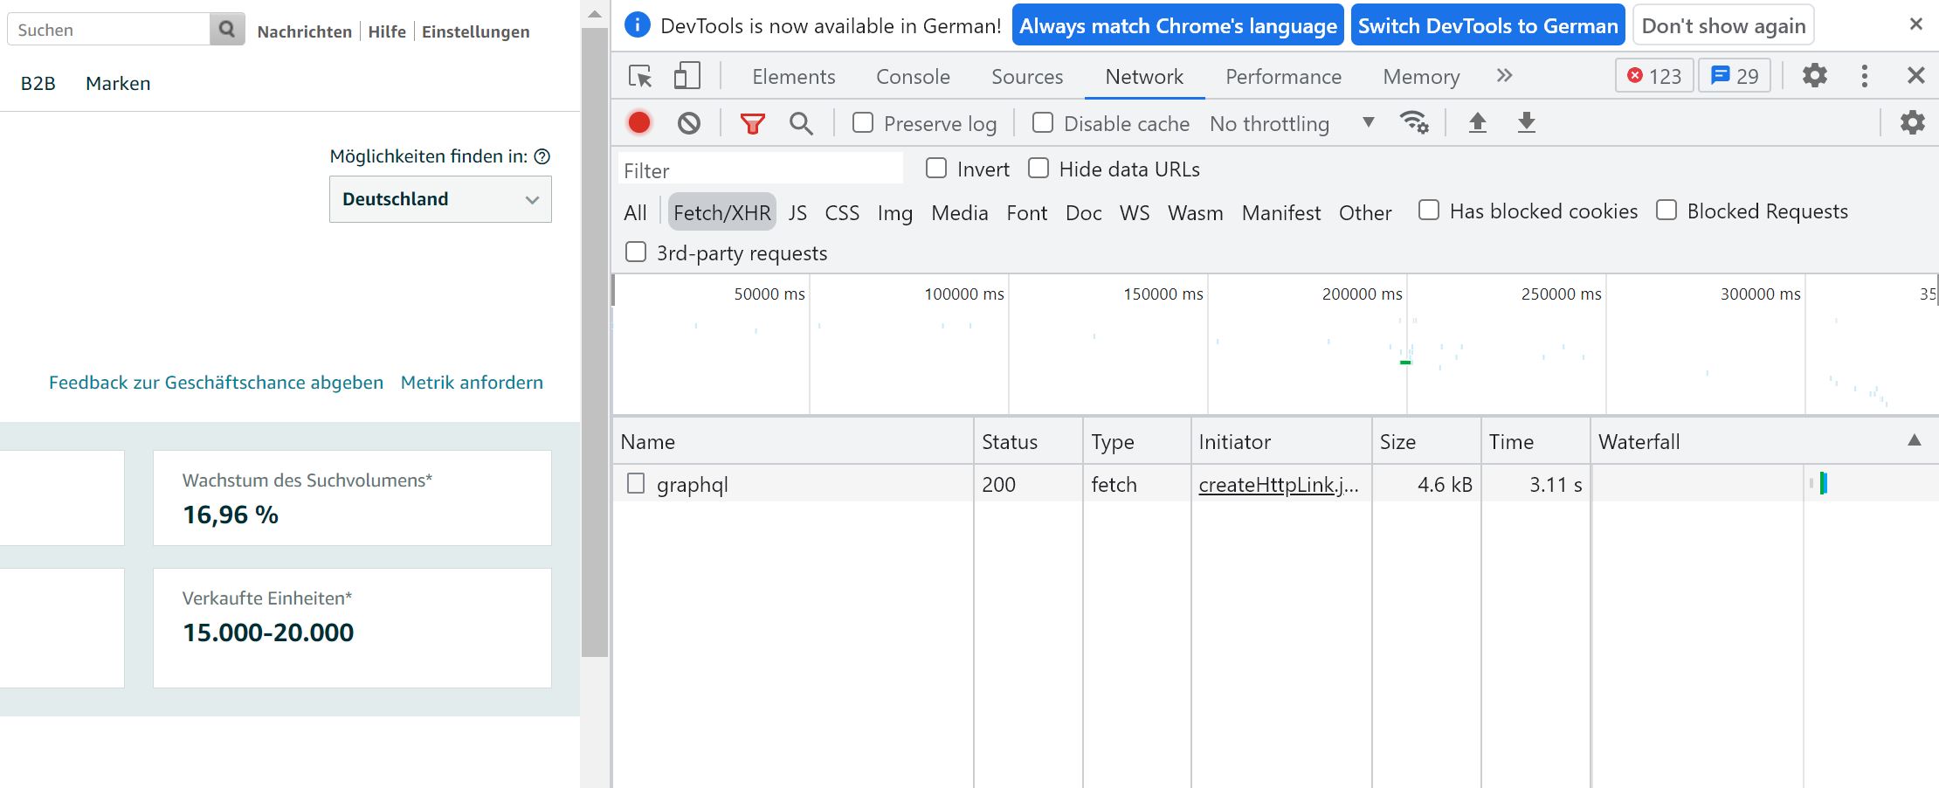
Task: Open DevTools main settings gear icon
Action: point(1815,75)
